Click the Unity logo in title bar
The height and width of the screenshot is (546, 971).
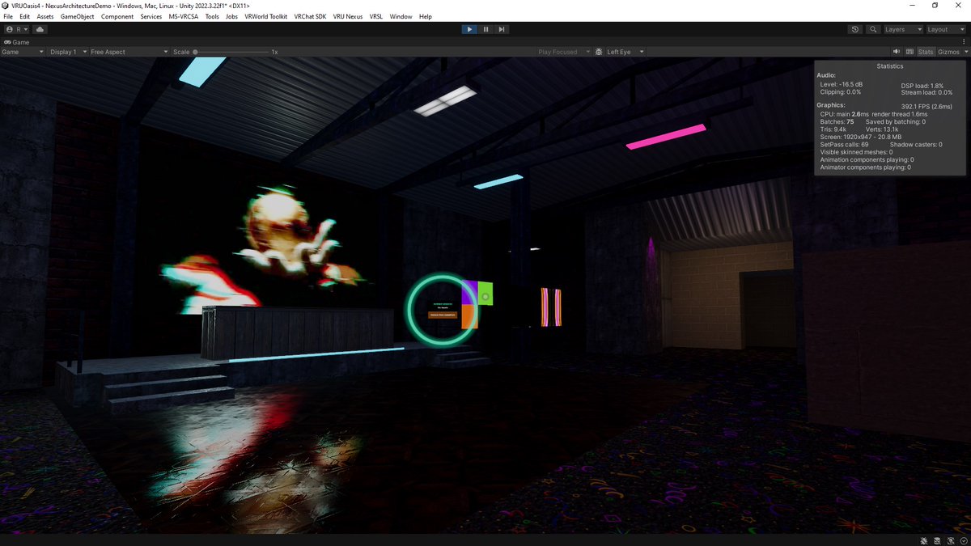point(6,5)
